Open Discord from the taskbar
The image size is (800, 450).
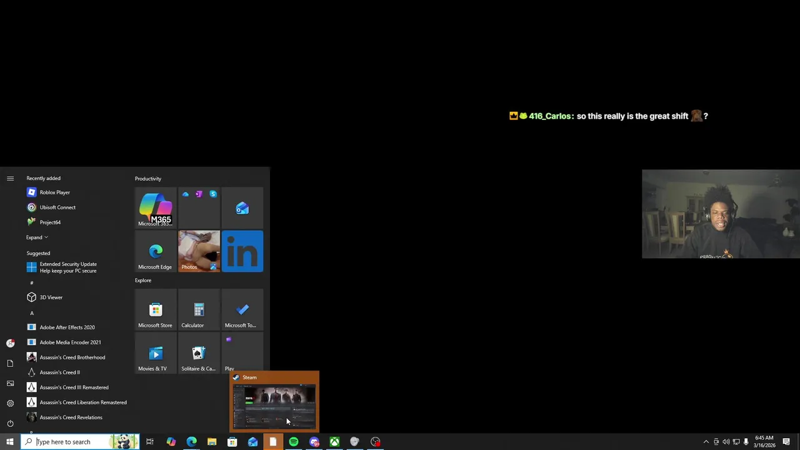314,442
